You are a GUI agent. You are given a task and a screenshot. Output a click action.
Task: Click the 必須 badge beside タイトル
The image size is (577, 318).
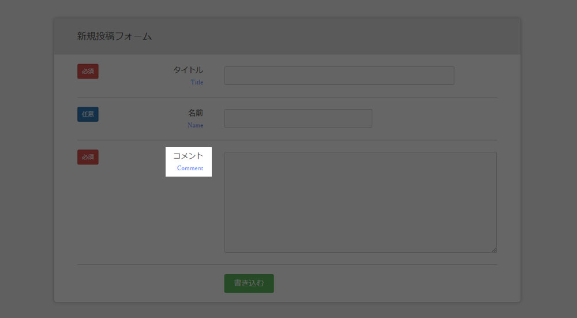(88, 72)
